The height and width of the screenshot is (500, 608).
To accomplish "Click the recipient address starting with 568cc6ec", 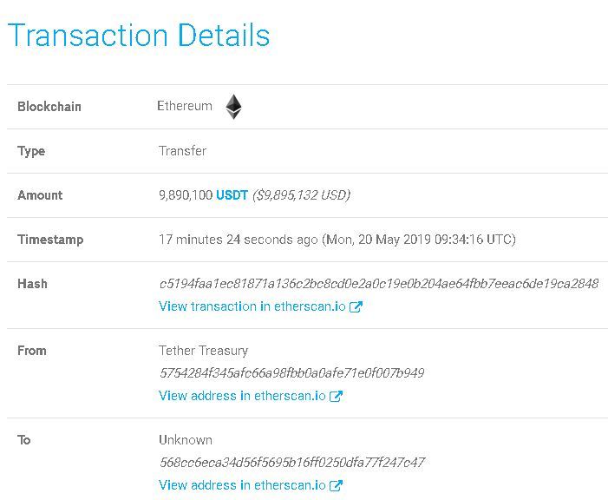I will click(291, 463).
